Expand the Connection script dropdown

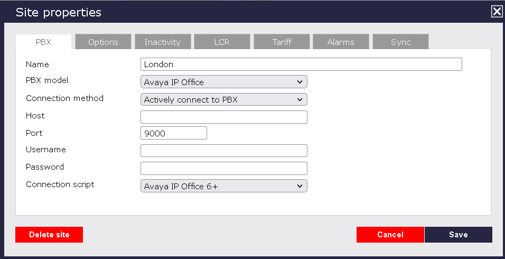(223, 186)
